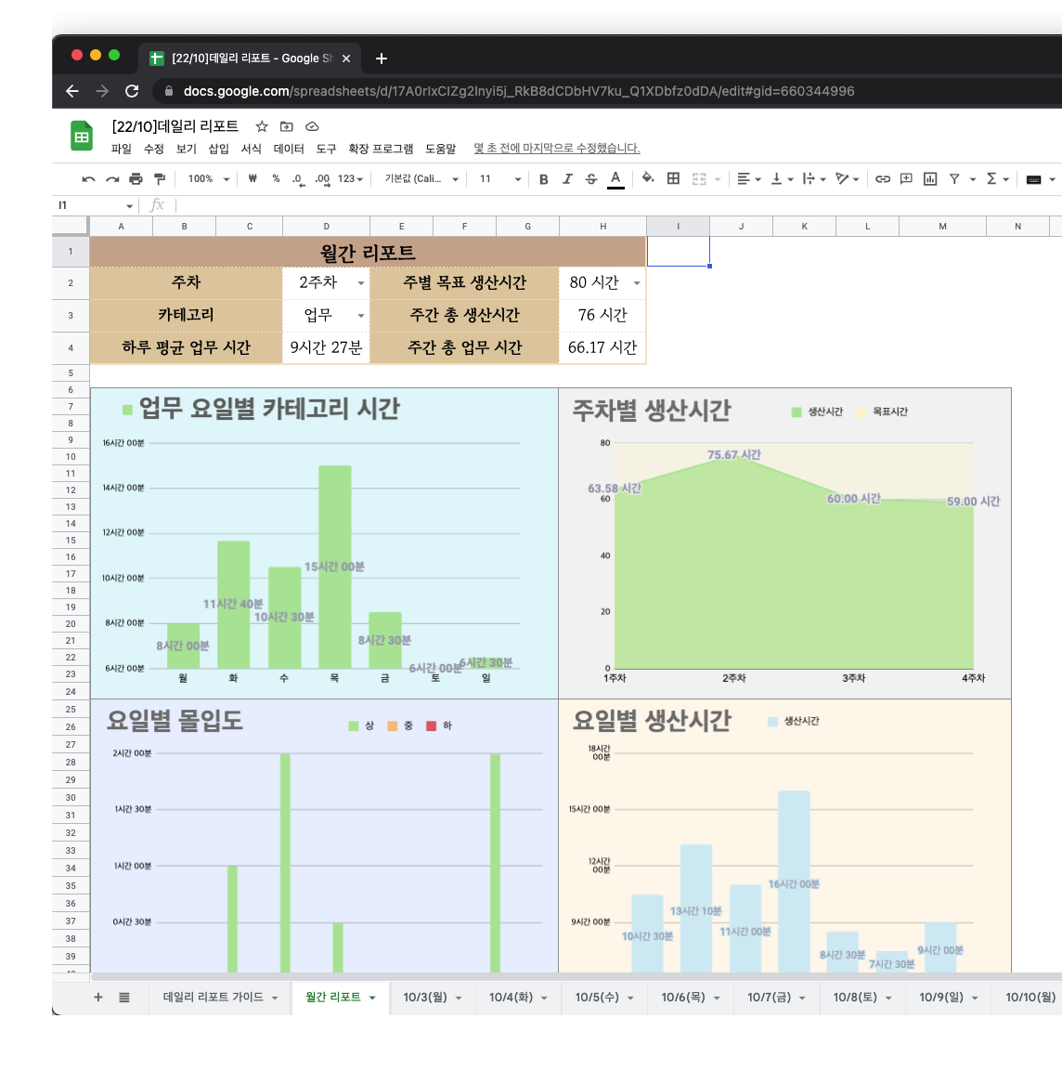The width and height of the screenshot is (1062, 1084).
Task: Click the all sheets list button
Action: coord(124,997)
